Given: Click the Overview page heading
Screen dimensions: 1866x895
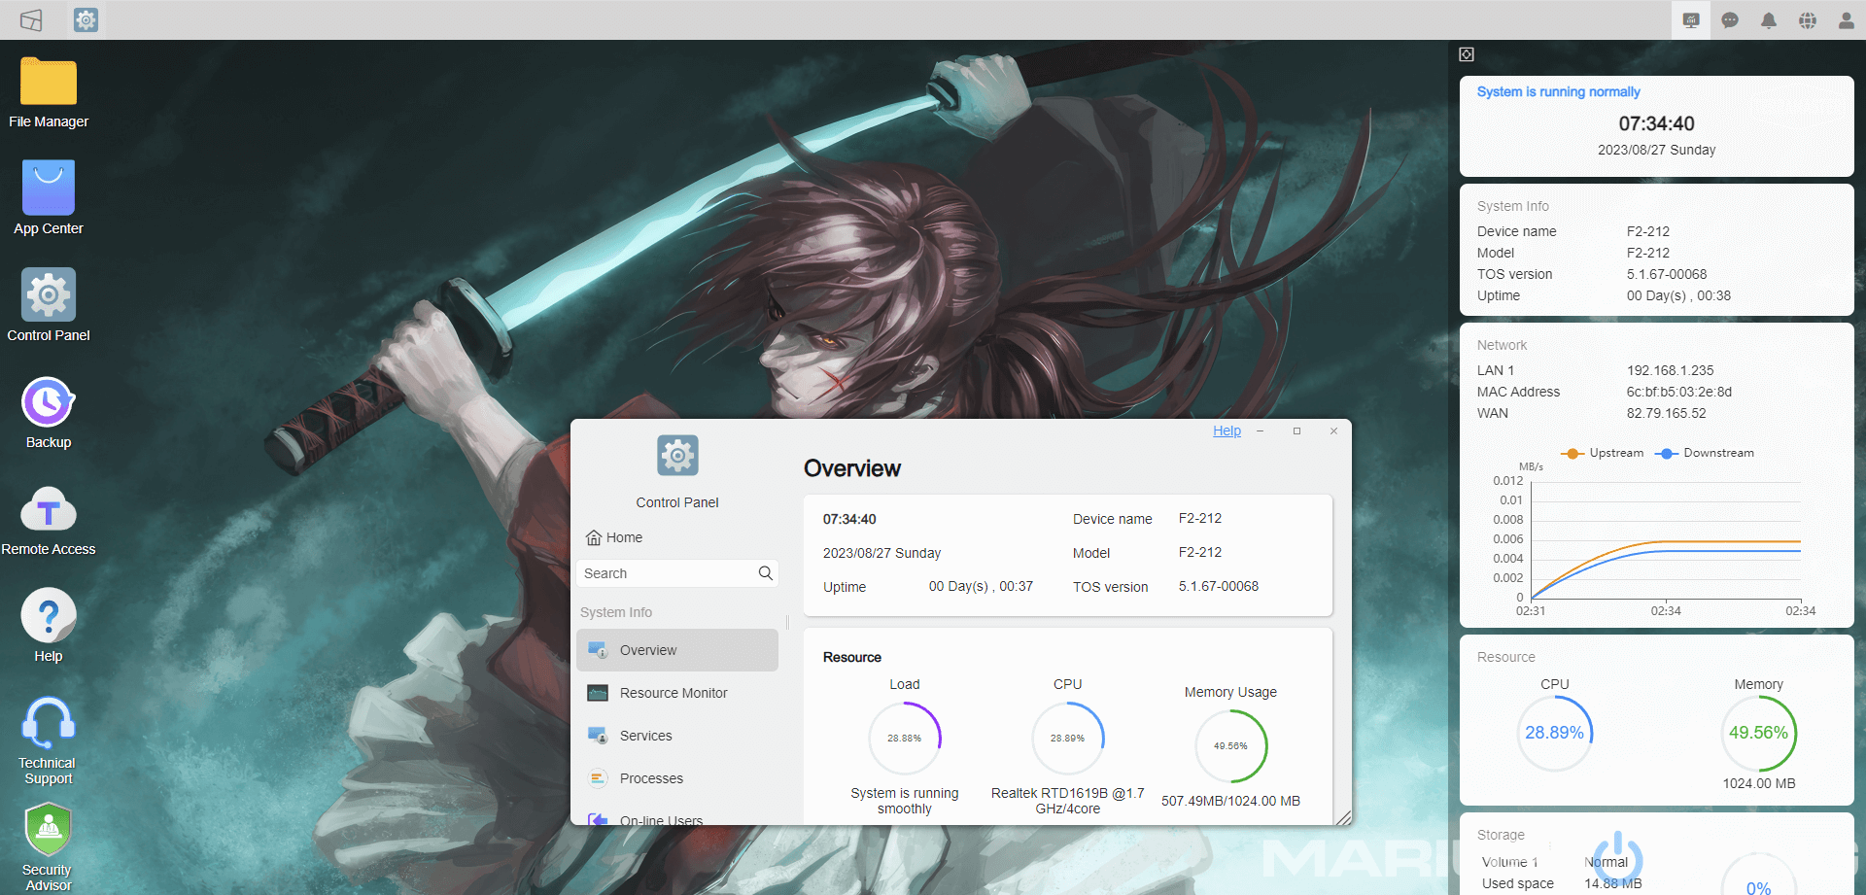Looking at the screenshot, I should click(852, 468).
